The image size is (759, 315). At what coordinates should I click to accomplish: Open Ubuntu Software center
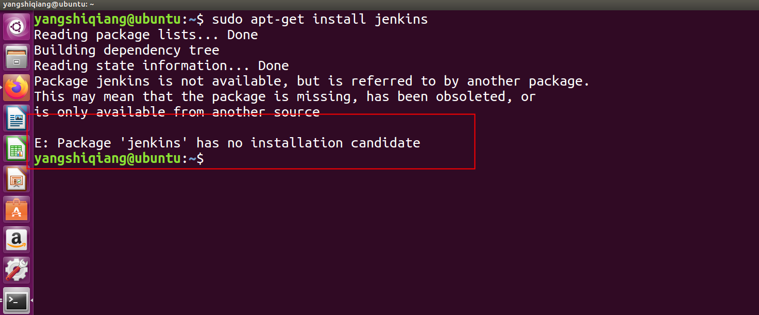[x=16, y=209]
